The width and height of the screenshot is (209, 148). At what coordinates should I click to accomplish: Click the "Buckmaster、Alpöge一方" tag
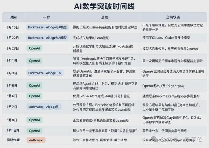[45, 73]
